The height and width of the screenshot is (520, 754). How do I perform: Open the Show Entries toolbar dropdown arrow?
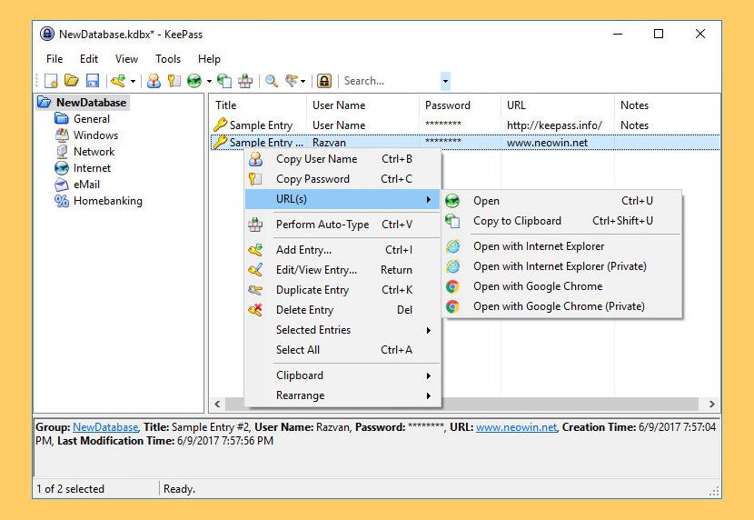303,81
